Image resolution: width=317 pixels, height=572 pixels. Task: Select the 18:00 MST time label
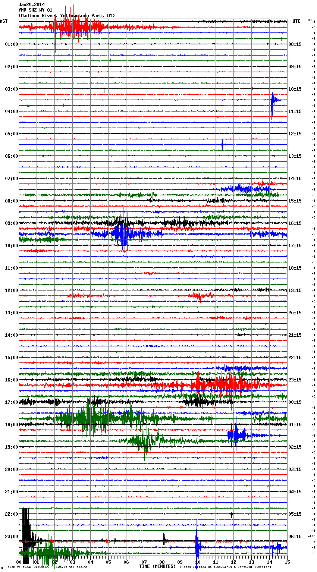tap(12, 425)
